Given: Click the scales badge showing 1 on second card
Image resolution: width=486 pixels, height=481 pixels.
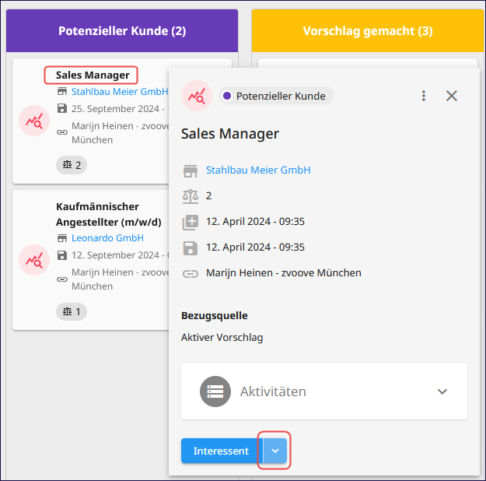Looking at the screenshot, I should coord(72,311).
